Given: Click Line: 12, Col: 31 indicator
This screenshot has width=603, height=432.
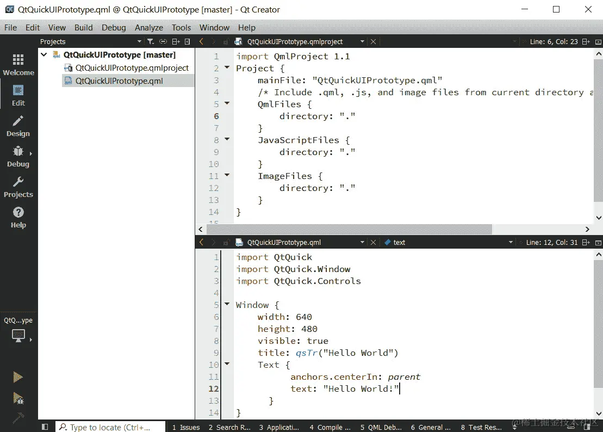Looking at the screenshot, I should 551,242.
